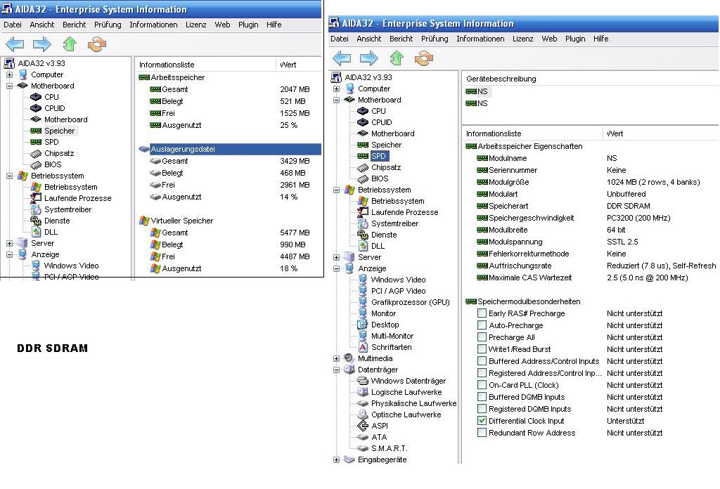This screenshot has height=489, width=720.
Task: Collapse the Anzeige node in the right window
Action: [336, 269]
